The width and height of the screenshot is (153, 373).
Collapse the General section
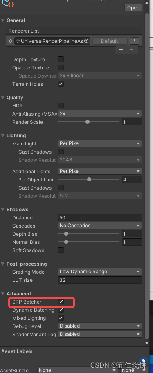point(3,20)
